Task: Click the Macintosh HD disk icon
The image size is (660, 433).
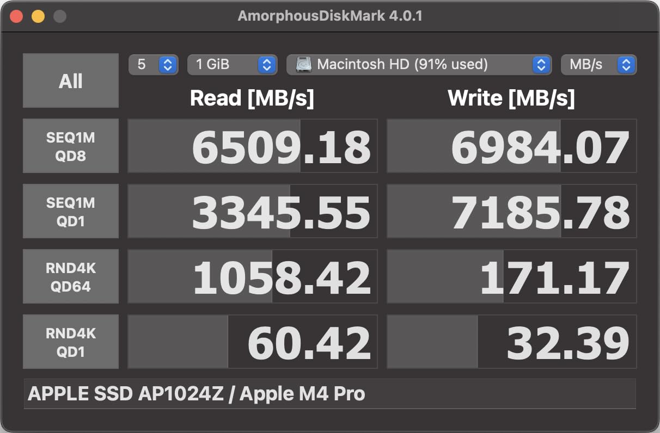Action: click(304, 65)
